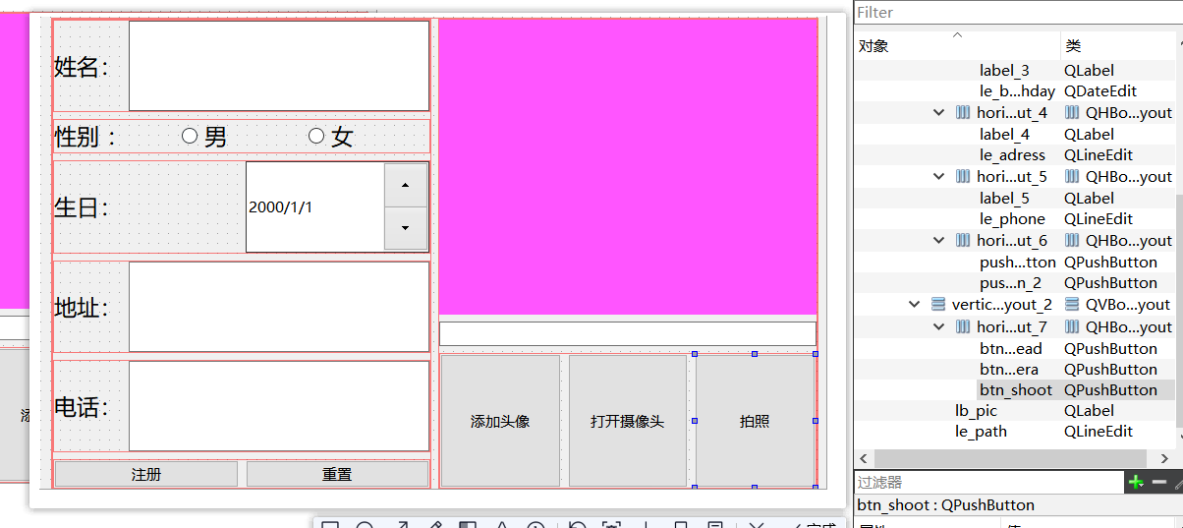1183x528 pixels.
Task: Select the le_b...hday tree row
Action: (1017, 91)
